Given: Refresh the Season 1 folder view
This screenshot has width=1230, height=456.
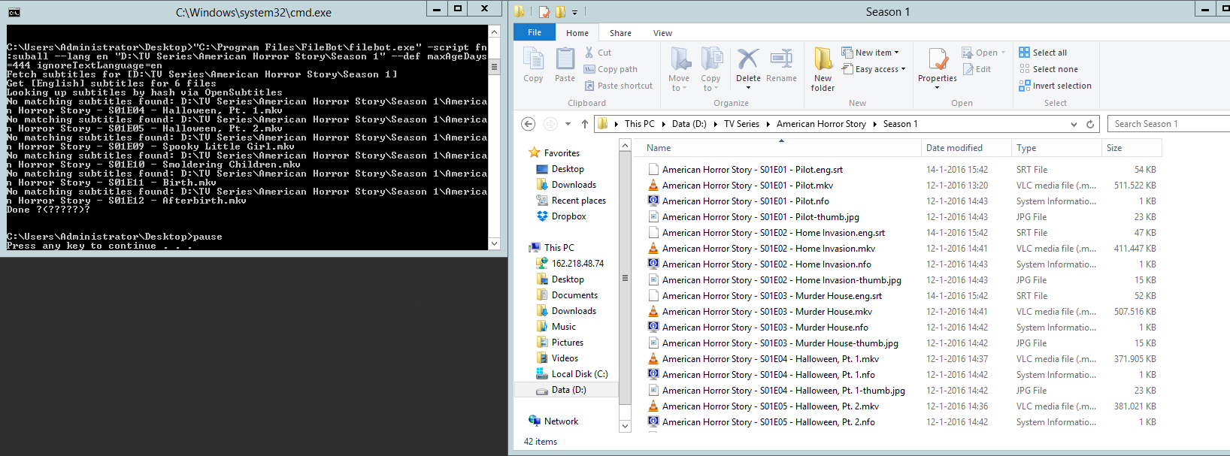Looking at the screenshot, I should (x=1090, y=124).
